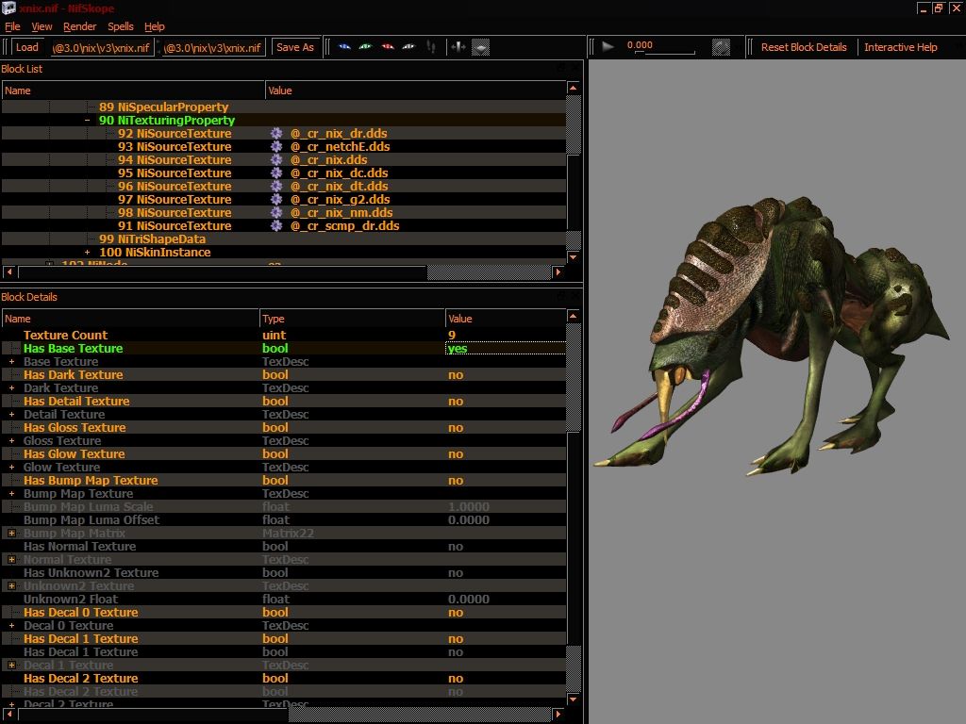Open Interactive Help

click(x=900, y=47)
